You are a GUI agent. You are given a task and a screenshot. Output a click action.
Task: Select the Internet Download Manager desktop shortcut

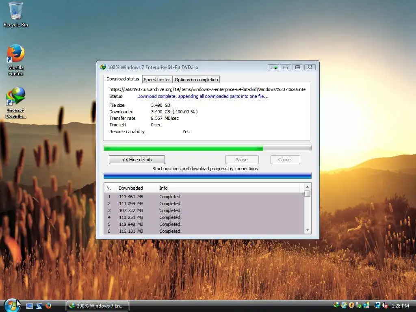[x=16, y=103]
